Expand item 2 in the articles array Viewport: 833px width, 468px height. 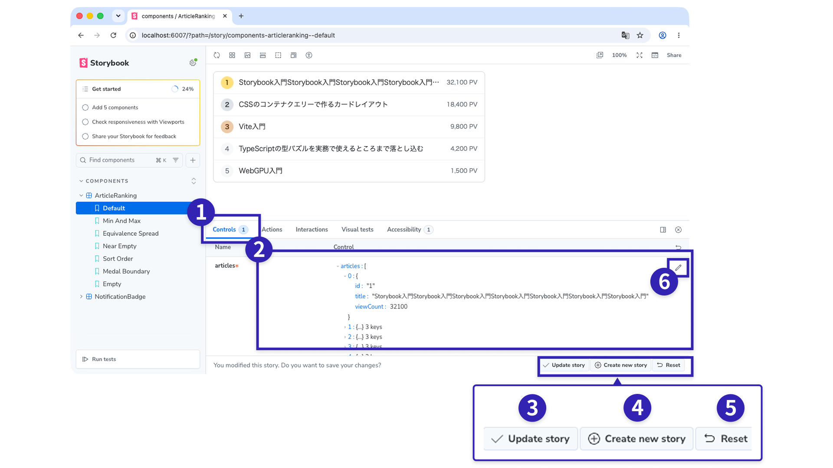[345, 337]
